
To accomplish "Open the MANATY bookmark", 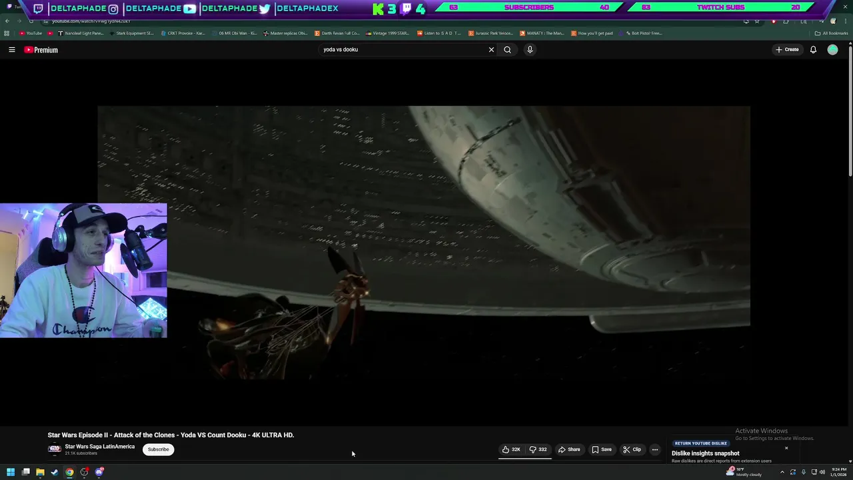I will (542, 33).
